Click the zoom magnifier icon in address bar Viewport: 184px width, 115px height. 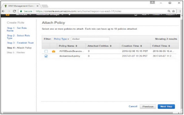pos(169,11)
